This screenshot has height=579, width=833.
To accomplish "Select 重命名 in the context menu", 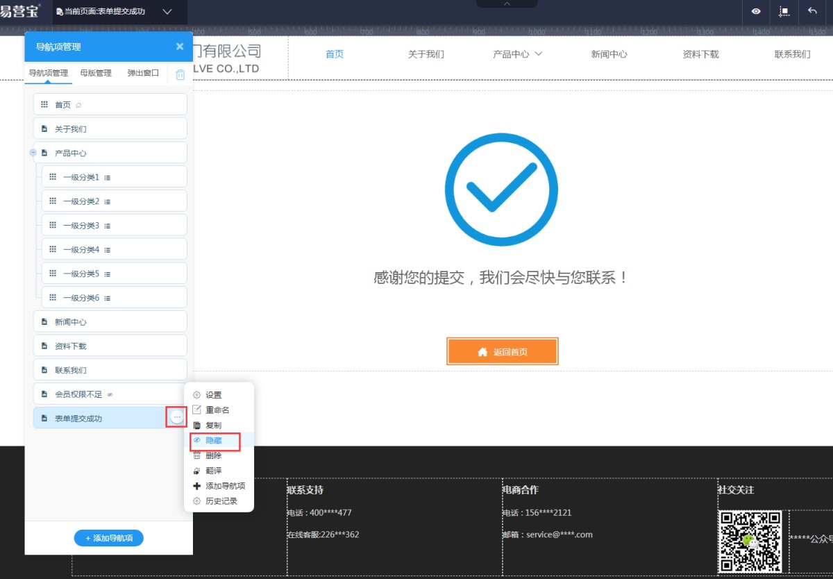I will [x=217, y=410].
